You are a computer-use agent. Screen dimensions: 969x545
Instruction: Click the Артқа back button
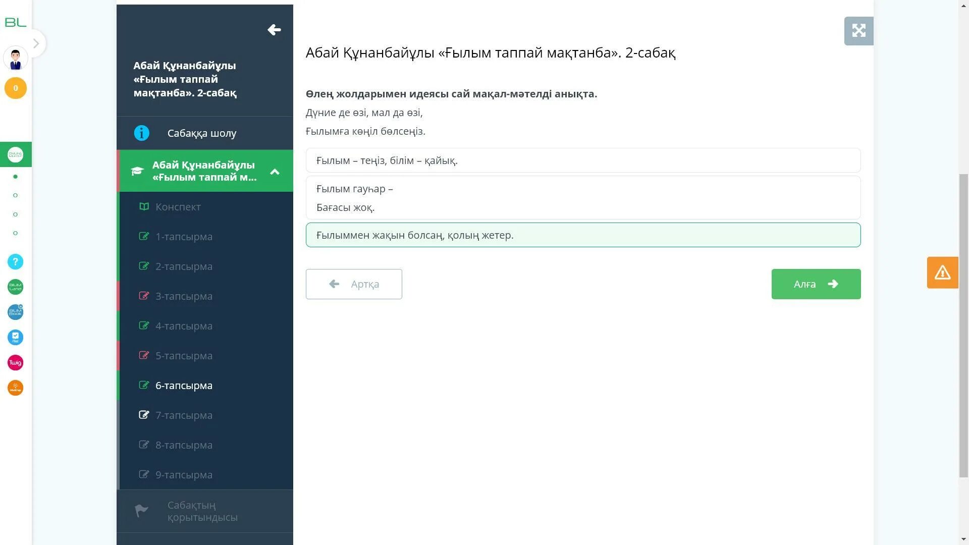354,284
